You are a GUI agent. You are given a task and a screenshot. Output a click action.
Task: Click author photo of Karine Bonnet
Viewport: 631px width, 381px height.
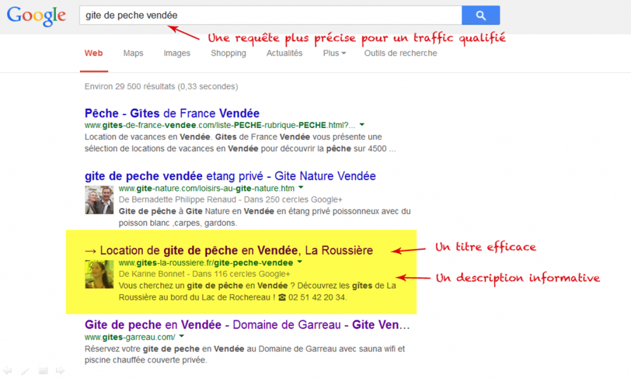pyautogui.click(x=99, y=274)
